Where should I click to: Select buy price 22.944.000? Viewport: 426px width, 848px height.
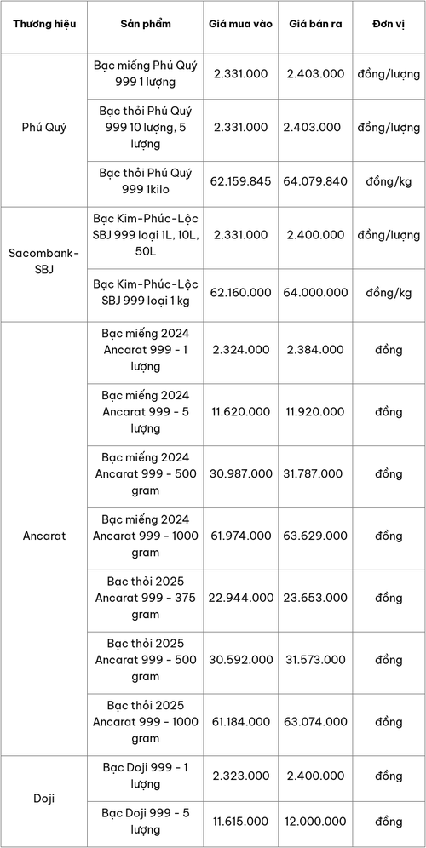(x=241, y=599)
